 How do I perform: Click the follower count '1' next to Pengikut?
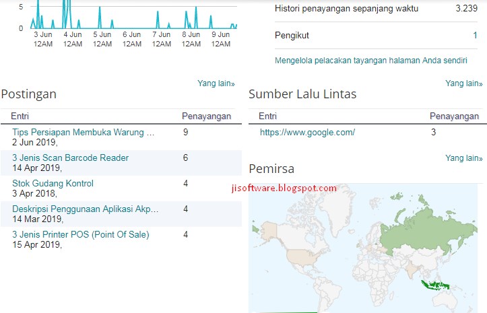475,36
